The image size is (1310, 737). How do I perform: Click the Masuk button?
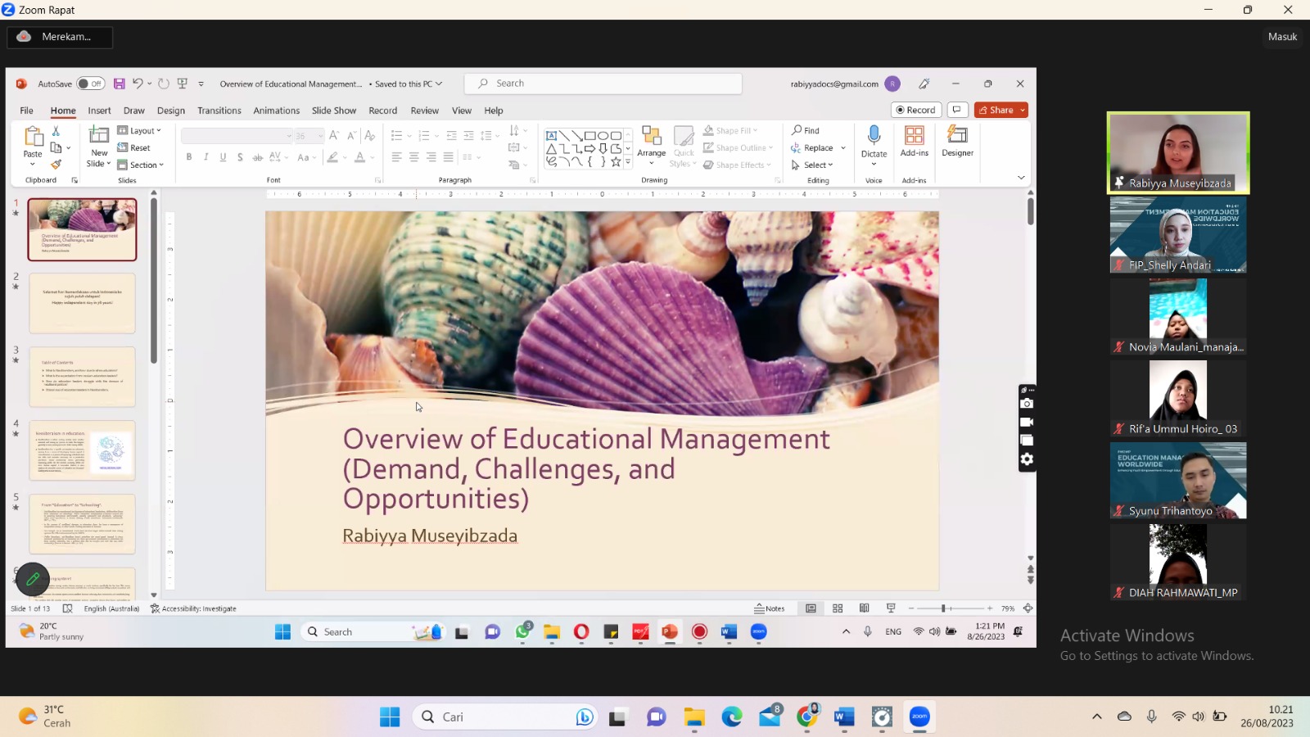click(1282, 37)
